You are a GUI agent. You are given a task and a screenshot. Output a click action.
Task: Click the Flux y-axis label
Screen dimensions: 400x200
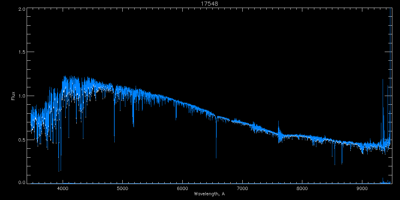13,96
